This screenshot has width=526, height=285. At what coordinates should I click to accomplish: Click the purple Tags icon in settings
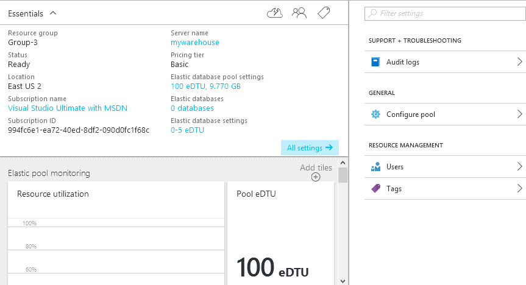(x=376, y=189)
